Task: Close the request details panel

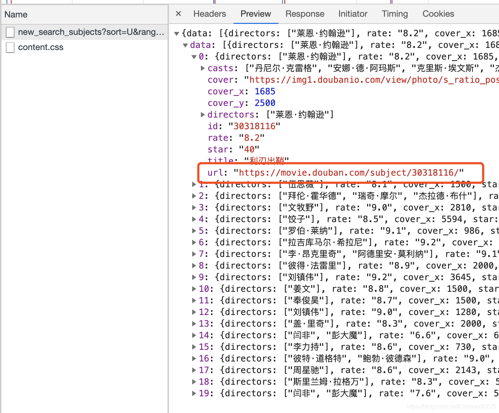Action: [x=178, y=14]
